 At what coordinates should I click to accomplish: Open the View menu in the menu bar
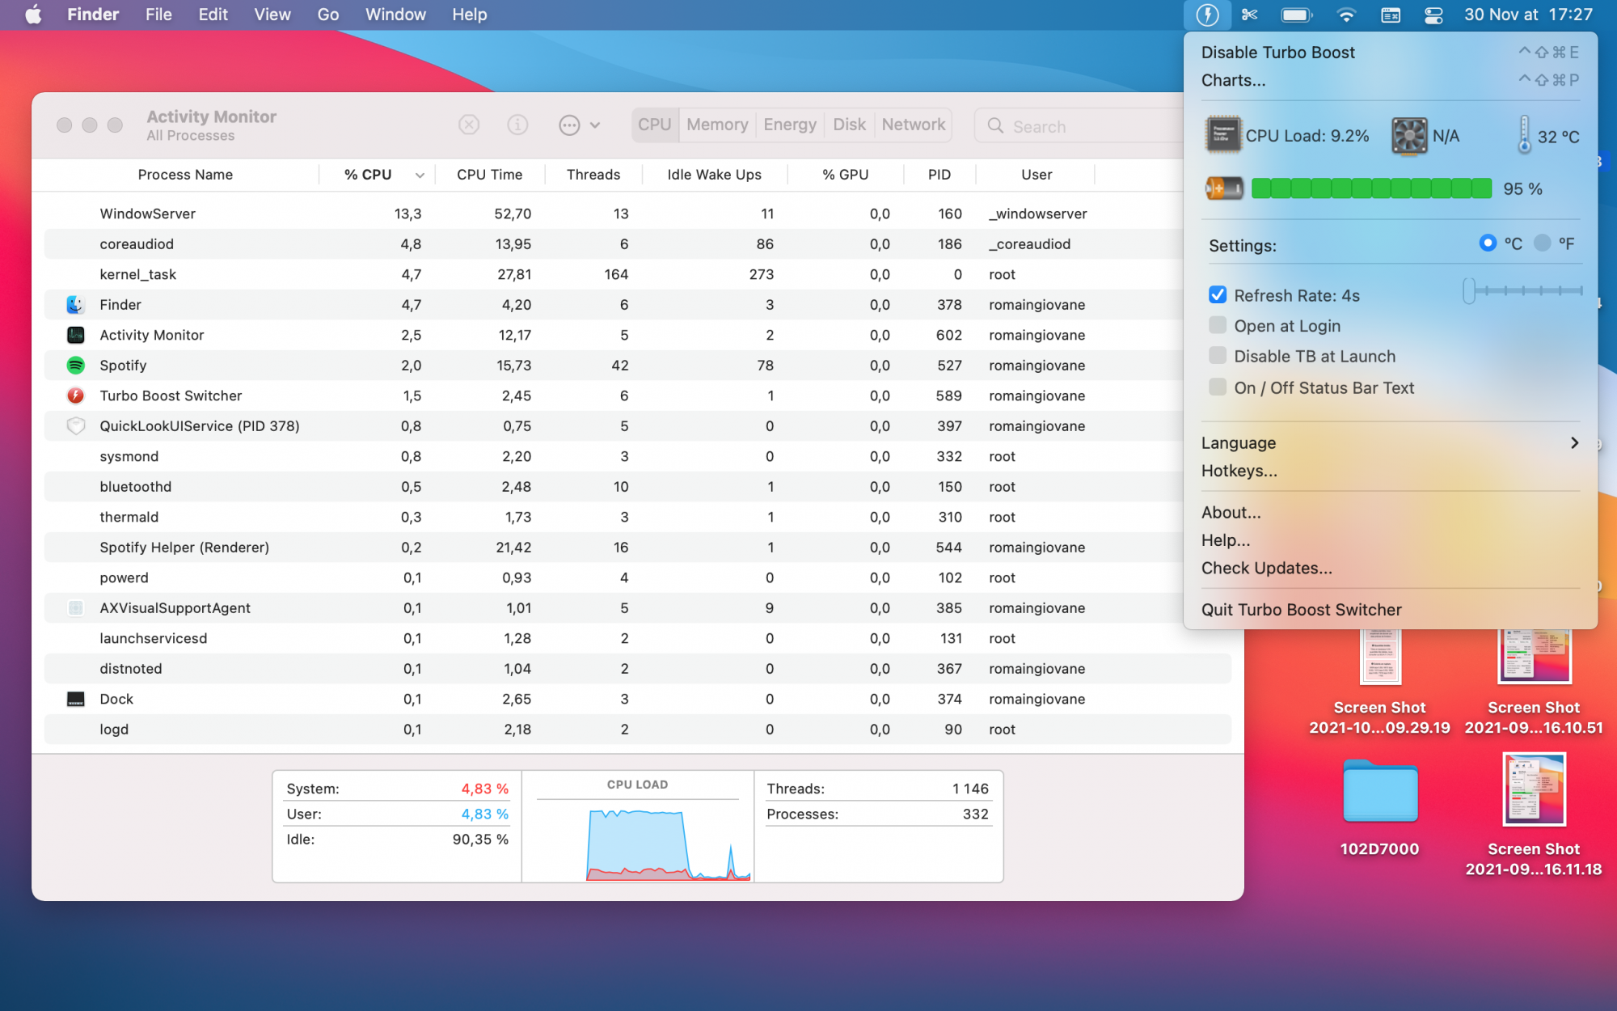pos(272,15)
